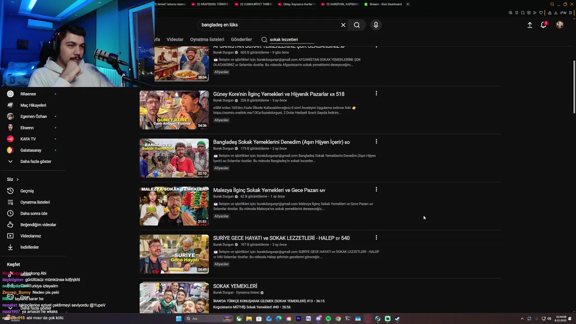The image size is (576, 324).
Task: Open Galatasaray subscription channel
Action: [31, 150]
